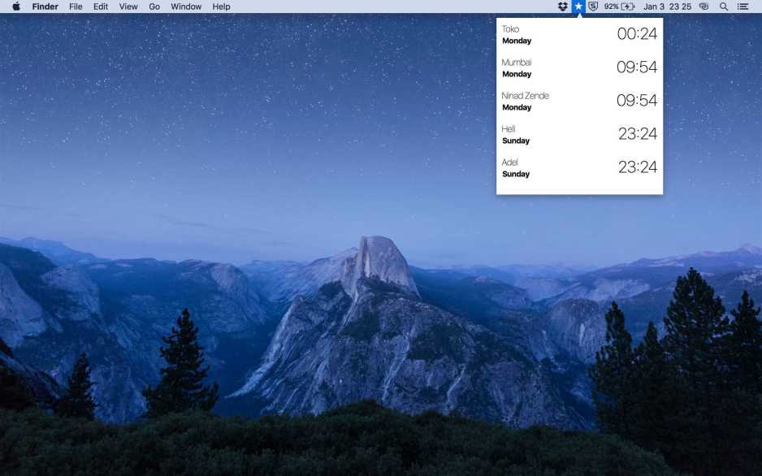The width and height of the screenshot is (762, 476).
Task: Open the View menu
Action: click(128, 6)
